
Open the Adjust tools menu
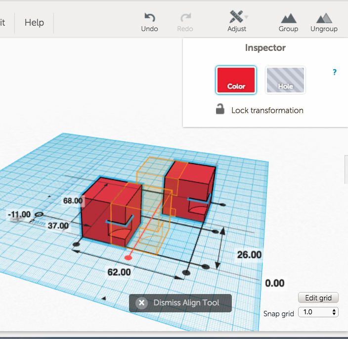(x=237, y=18)
